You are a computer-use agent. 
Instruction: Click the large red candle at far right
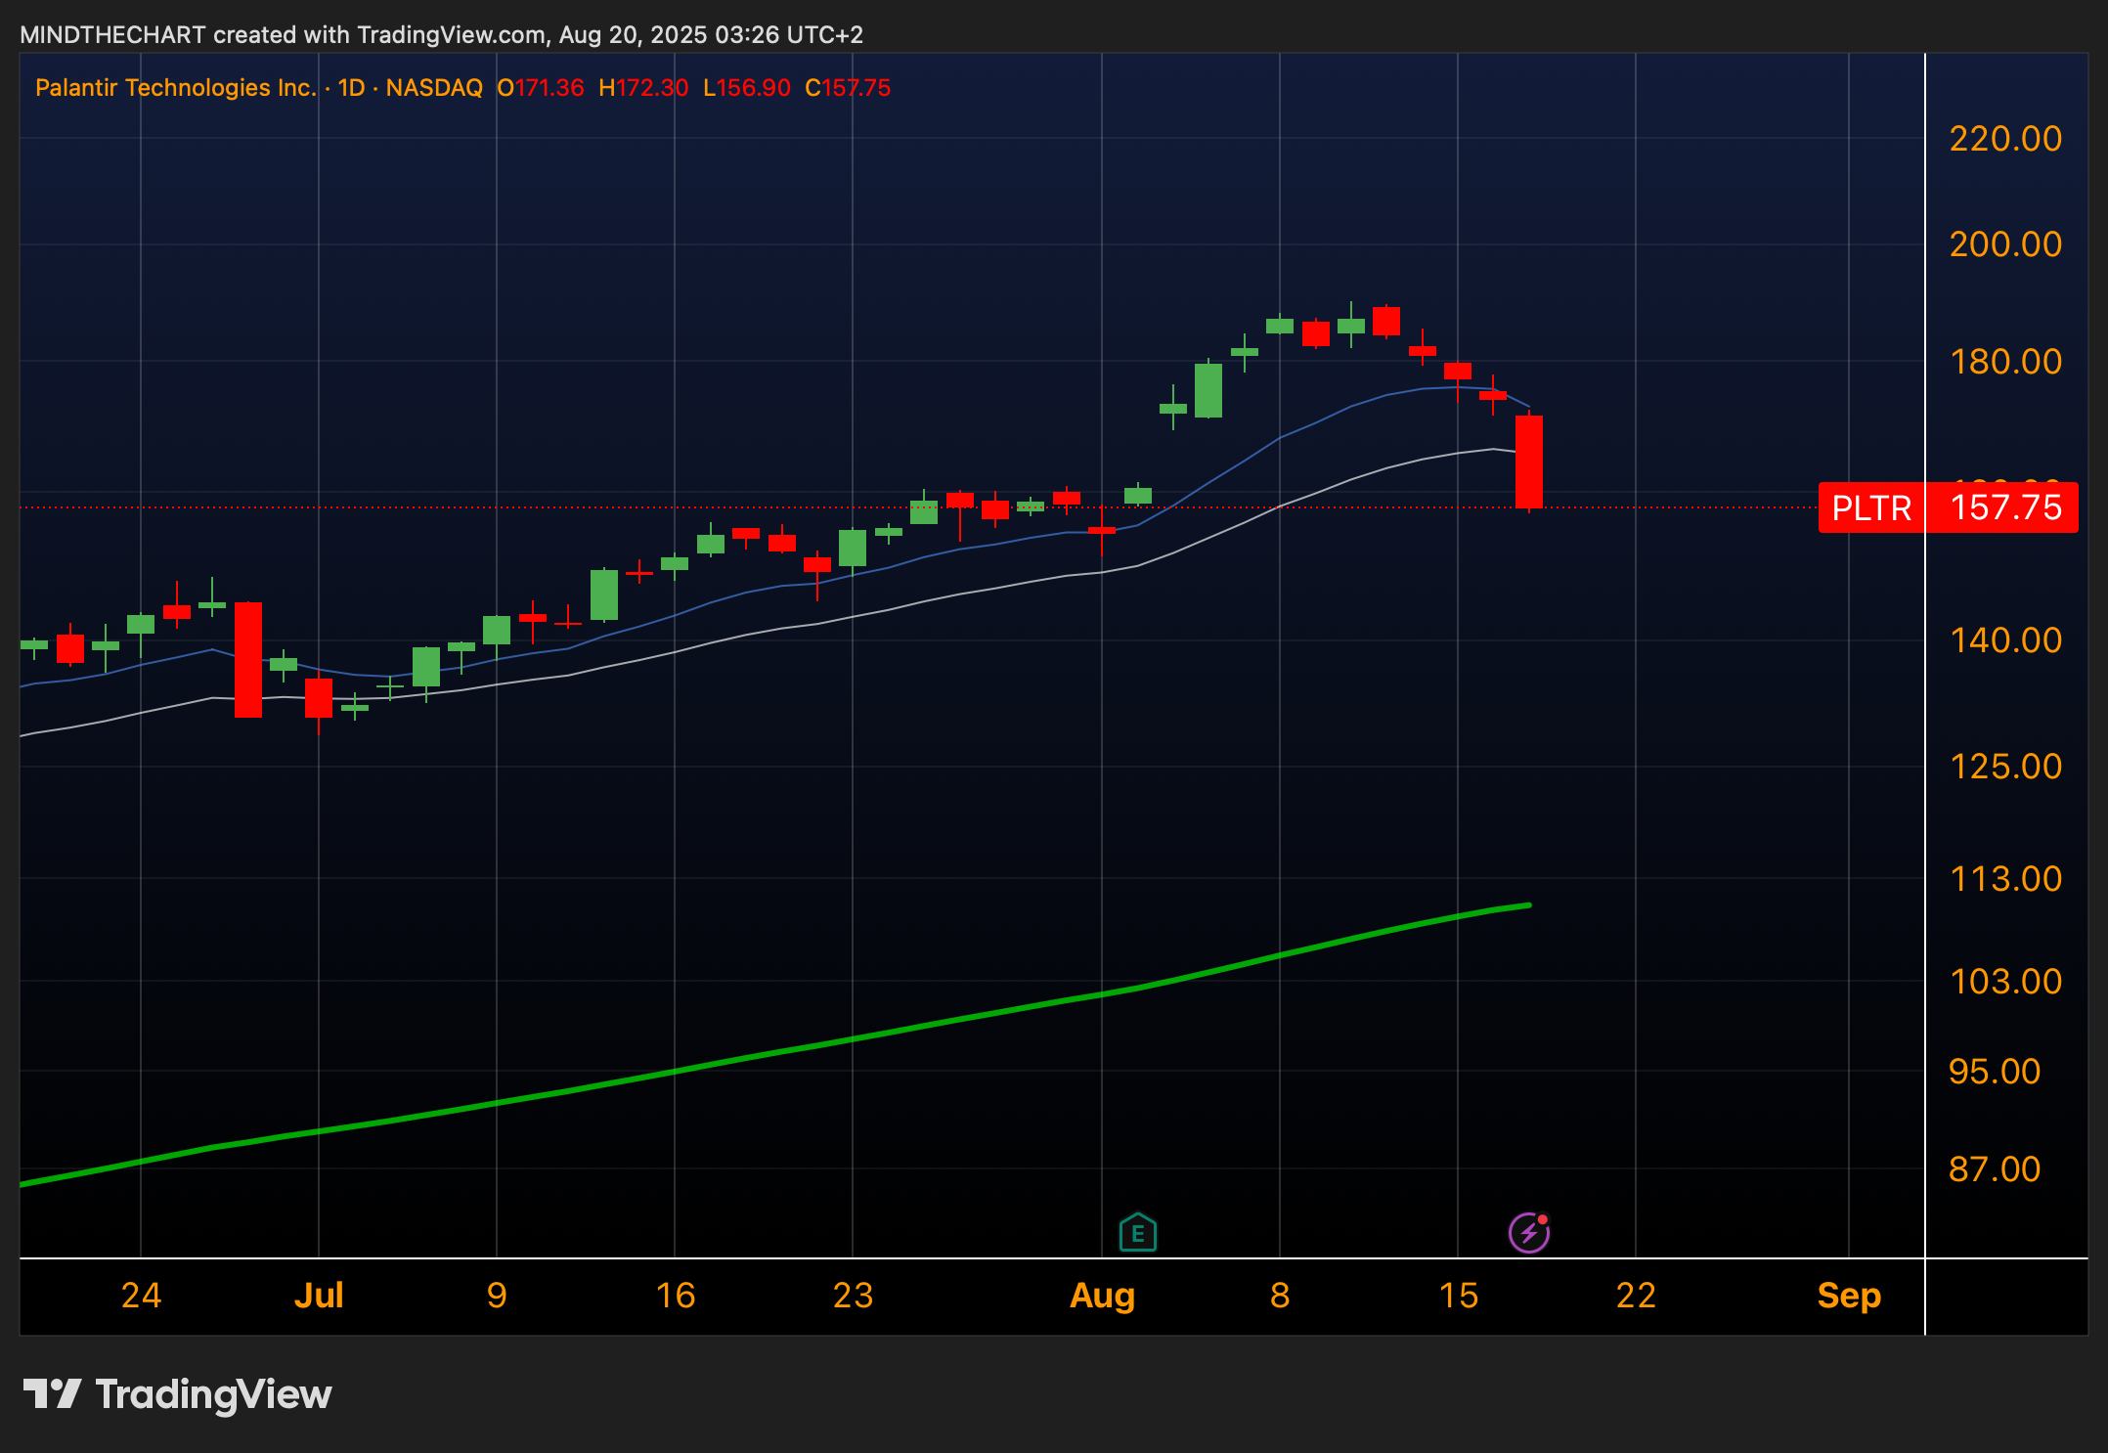coord(1528,462)
